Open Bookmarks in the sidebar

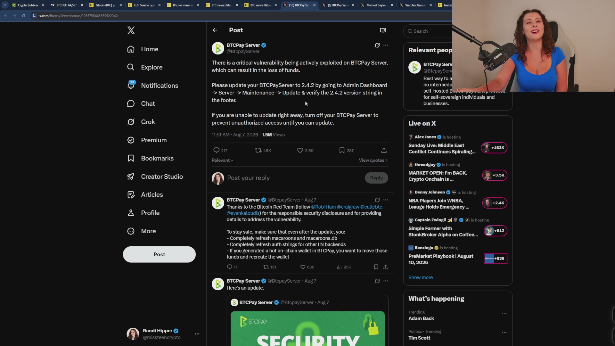coord(150,158)
